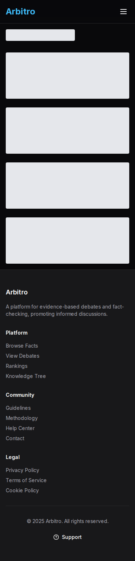Click the 2025 copyright notice text
Image resolution: width=135 pixels, height=561 pixels.
[x=68, y=521]
